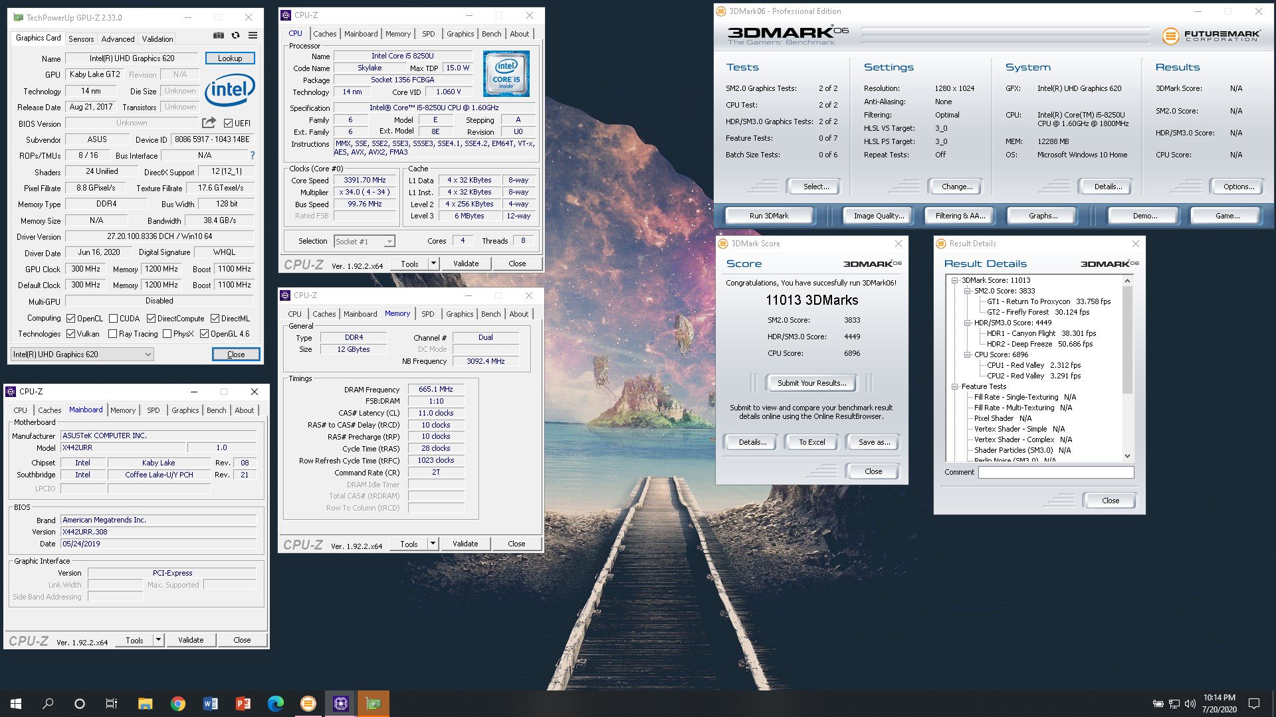Open Tools dropdown arrow in CPU-Z CPU window
Screen dimensions: 1276x717
pos(433,264)
